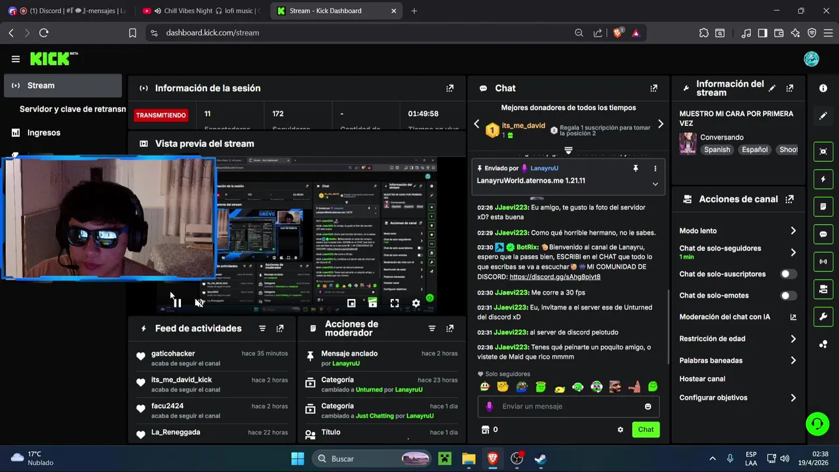Open pinned message three-dot options
839x472 pixels.
(655, 168)
